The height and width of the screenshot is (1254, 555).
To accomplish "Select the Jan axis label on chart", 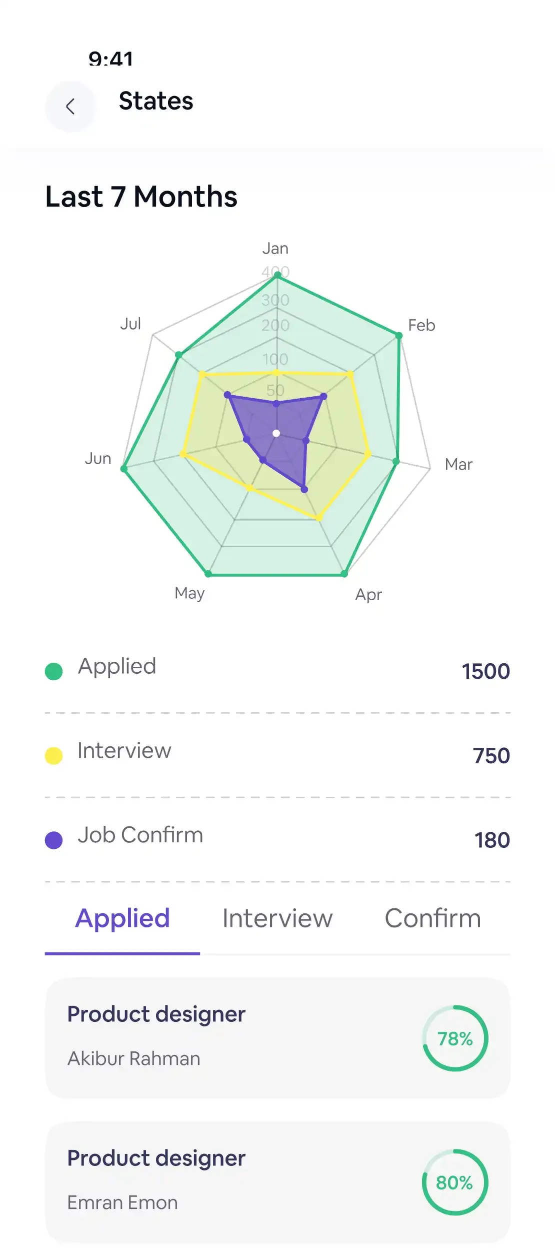I will [275, 249].
